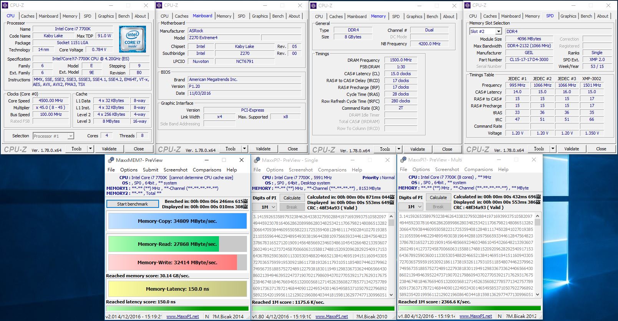Click Reached 1M score 2366.6 K/sec text
This screenshot has width=618, height=321.
434,302
